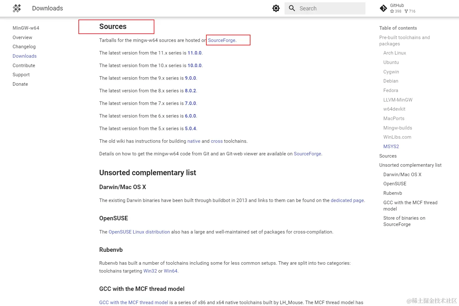Jump to Store of binaries on SourceForge
Viewport: 459px width, 306px height.
404,221
